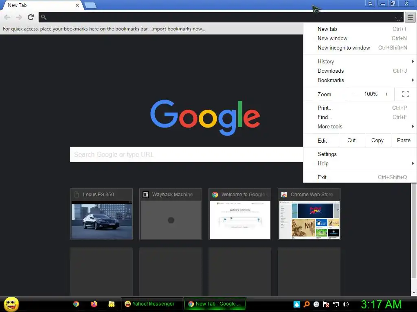417x312 pixels.
Task: Click the address bar search magnifier icon
Action: coord(44,17)
